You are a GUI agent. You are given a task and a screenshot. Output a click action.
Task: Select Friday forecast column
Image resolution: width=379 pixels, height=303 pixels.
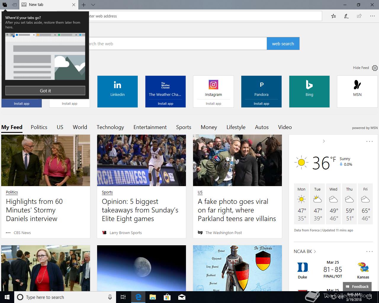[x=365, y=204]
